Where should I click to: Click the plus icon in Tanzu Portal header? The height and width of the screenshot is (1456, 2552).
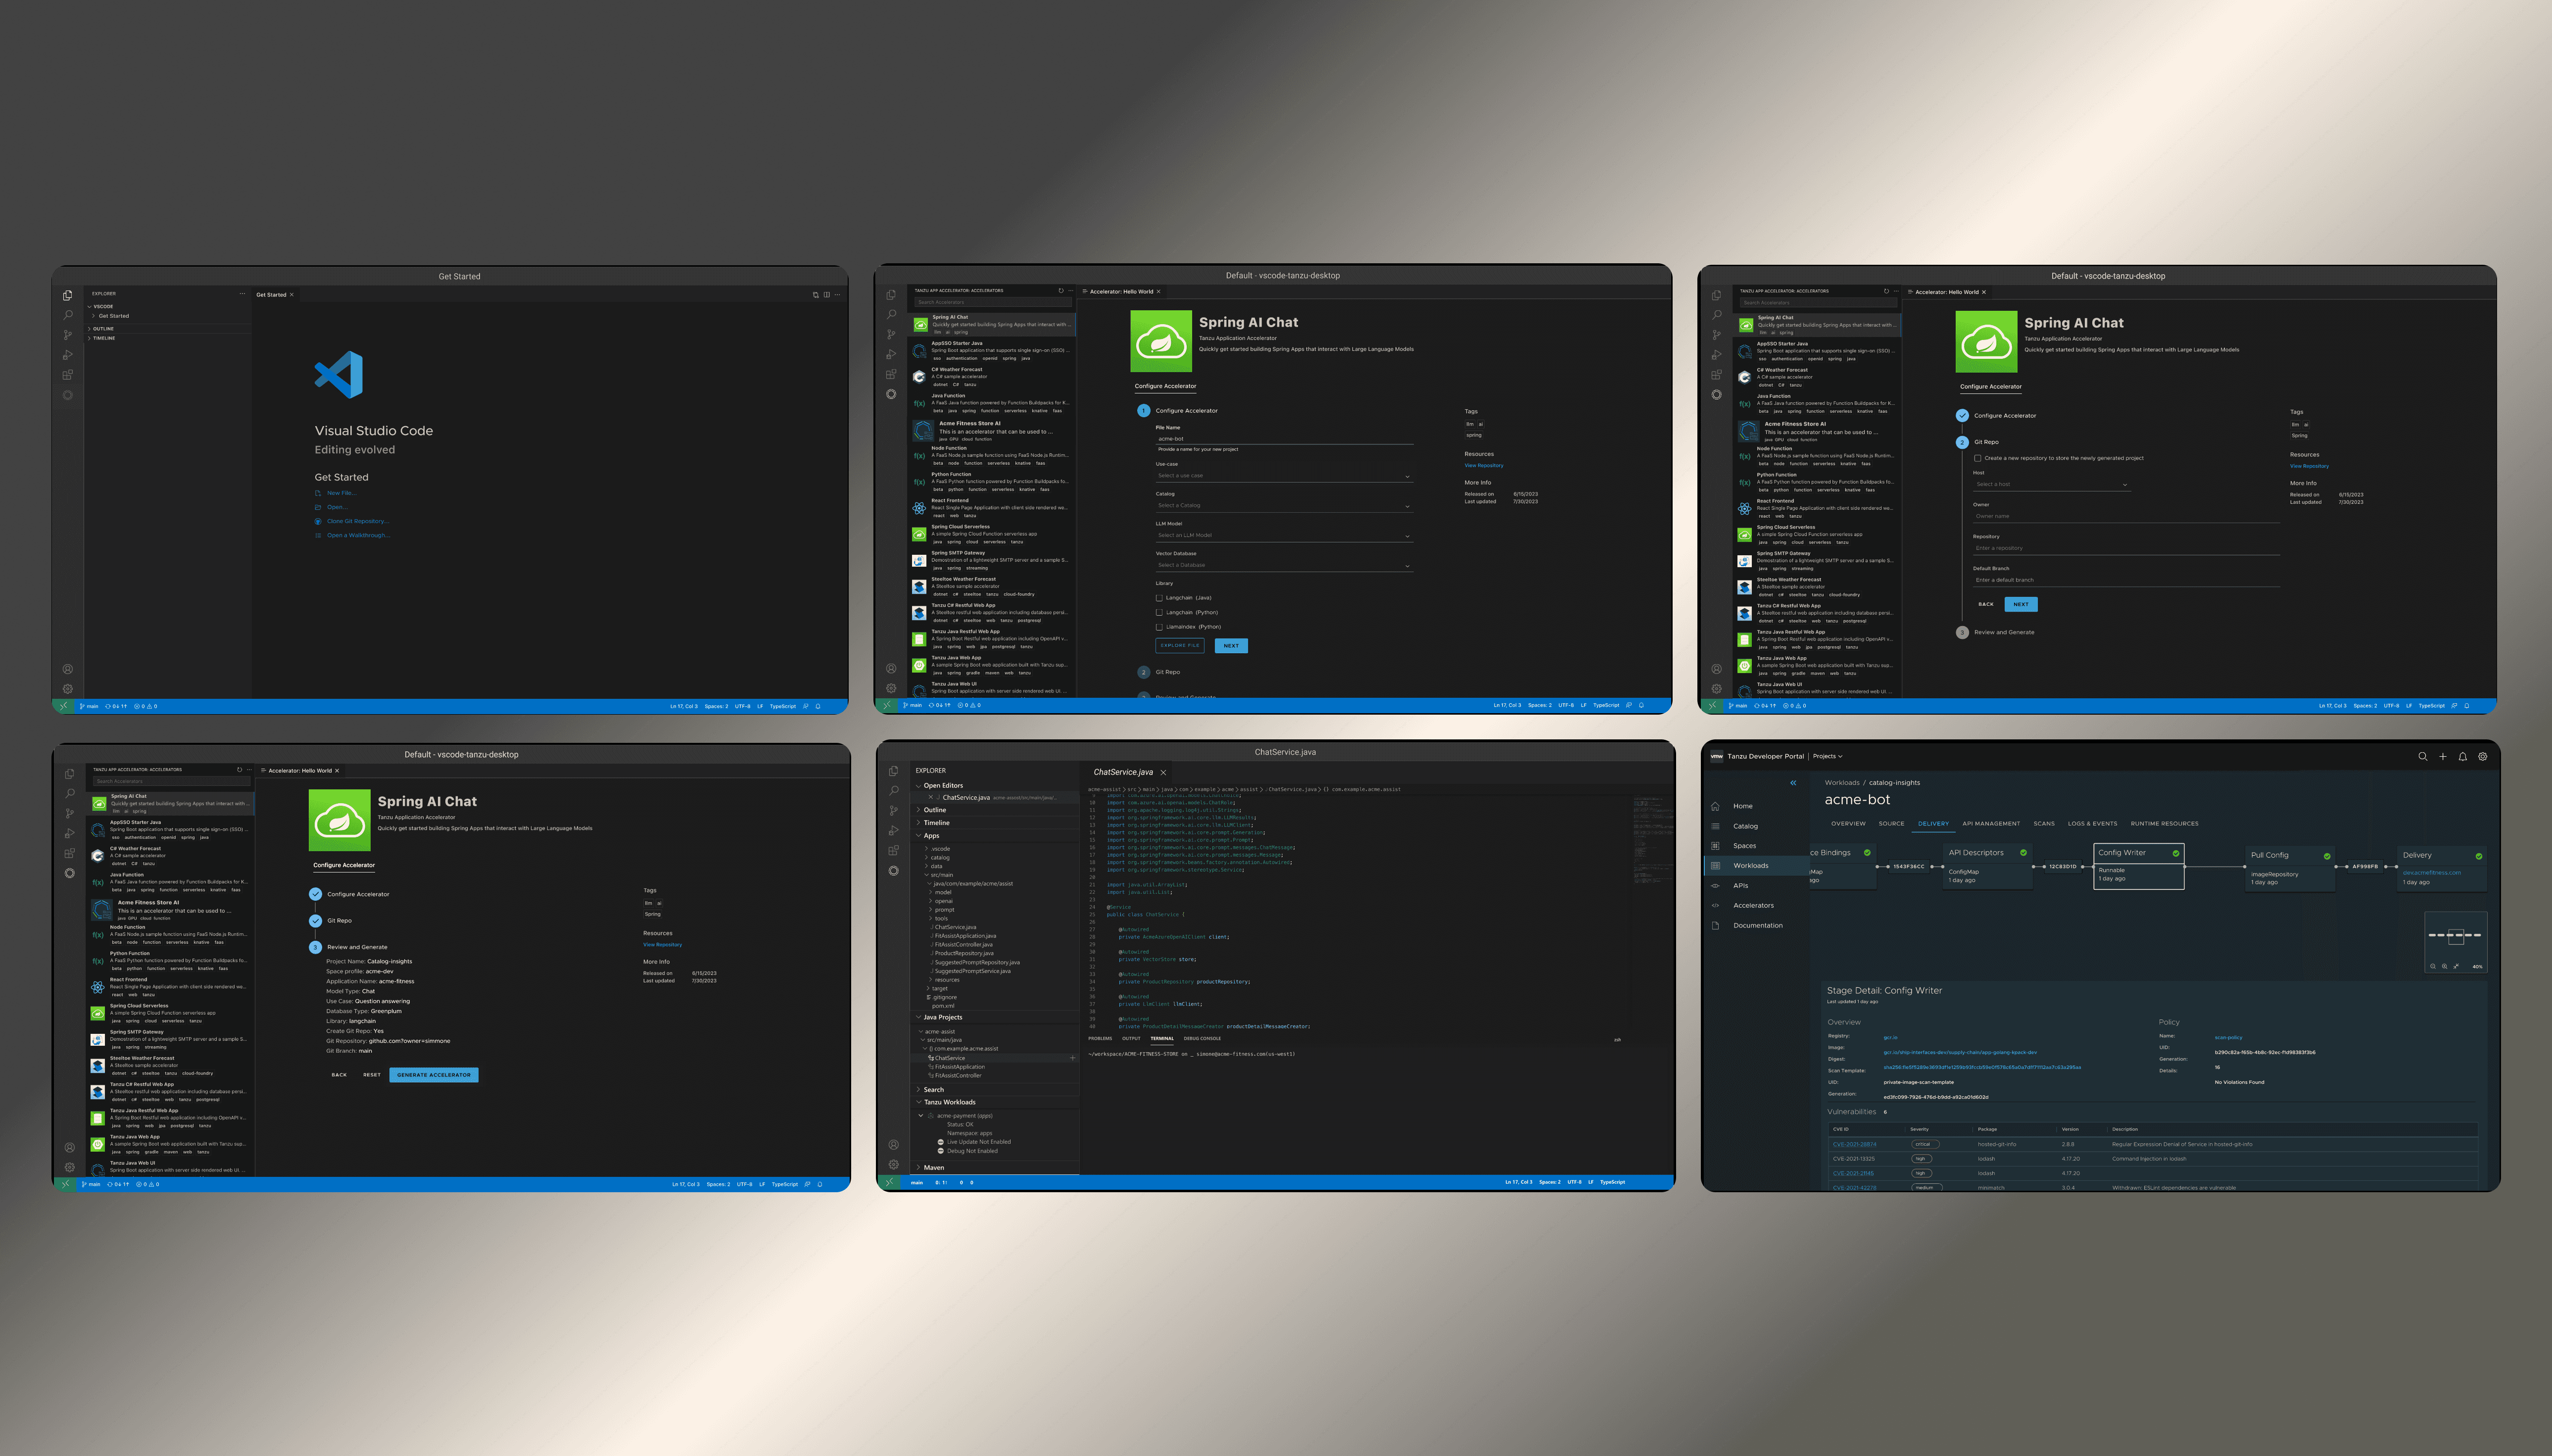(2442, 756)
